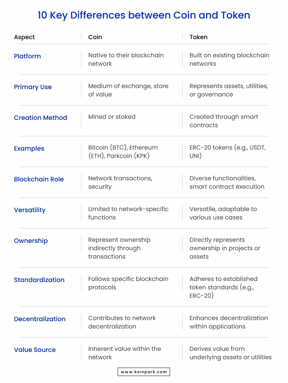
Task: Click the 'Created through smart contracts' cell
Action: coord(223,121)
